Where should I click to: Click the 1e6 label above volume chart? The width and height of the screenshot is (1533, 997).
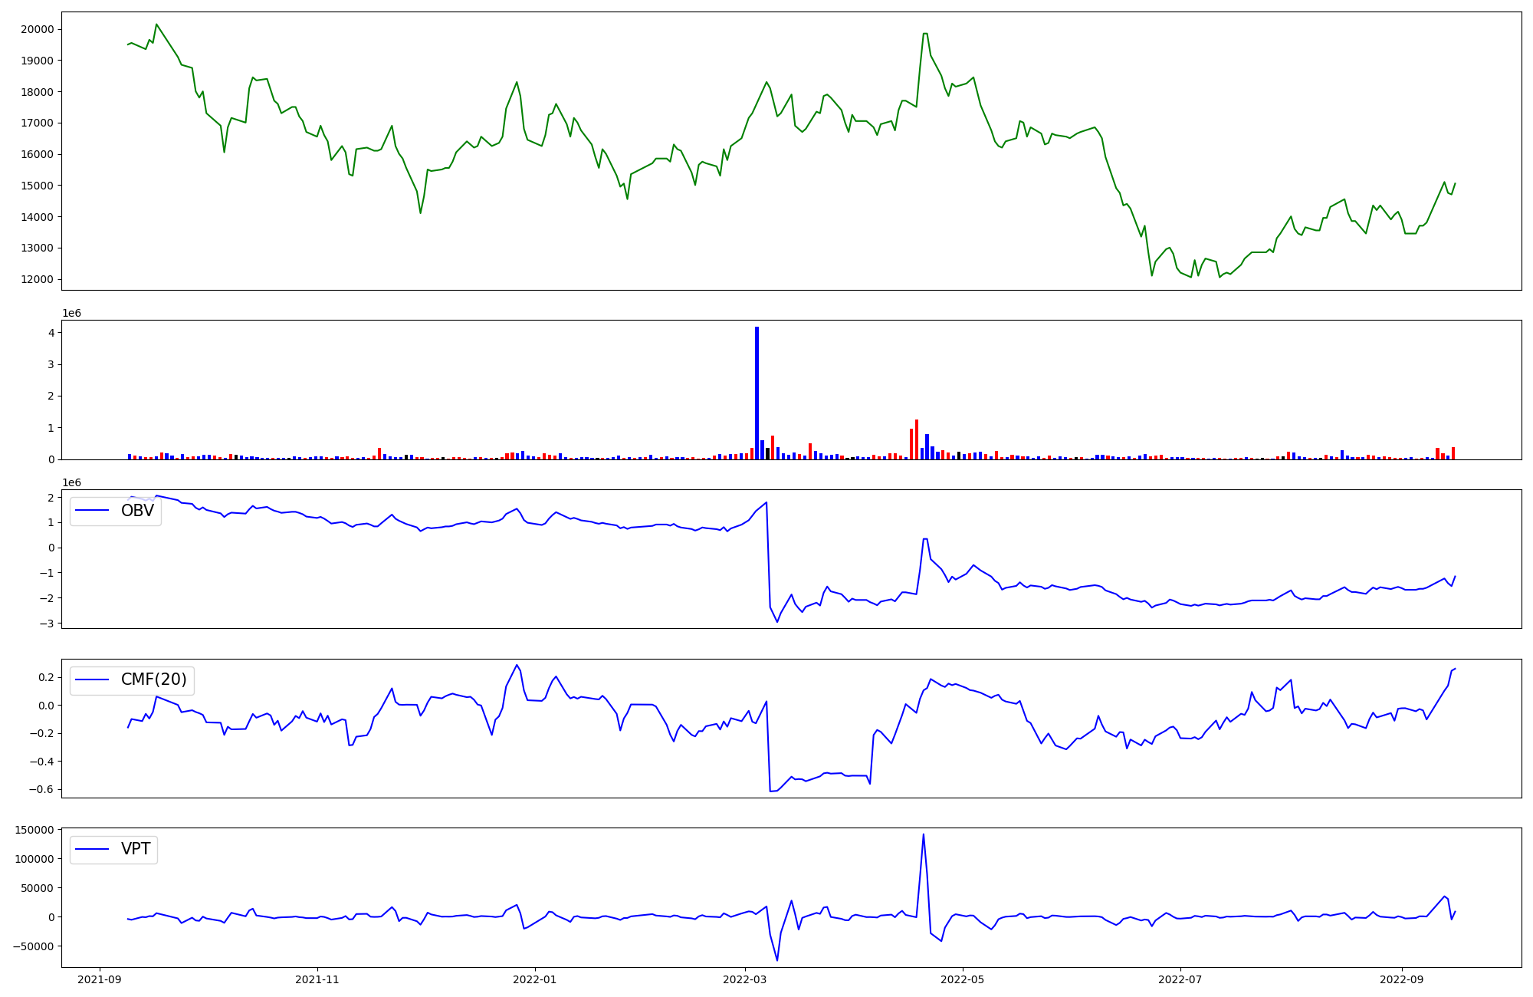click(x=71, y=313)
